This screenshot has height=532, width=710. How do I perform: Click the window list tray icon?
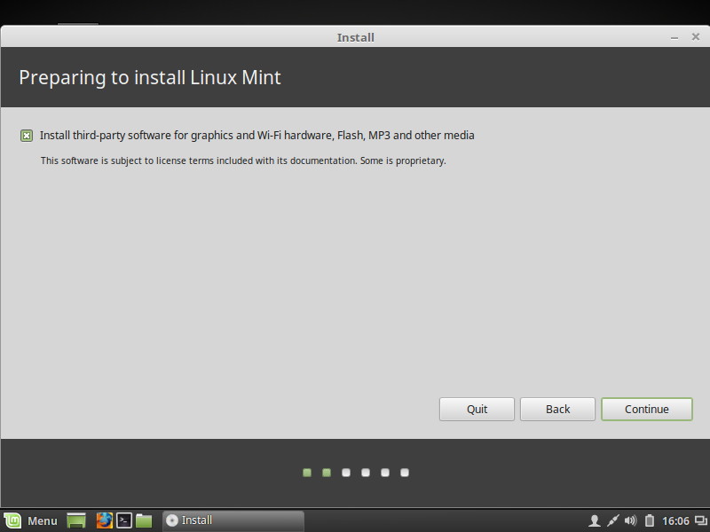[701, 521]
